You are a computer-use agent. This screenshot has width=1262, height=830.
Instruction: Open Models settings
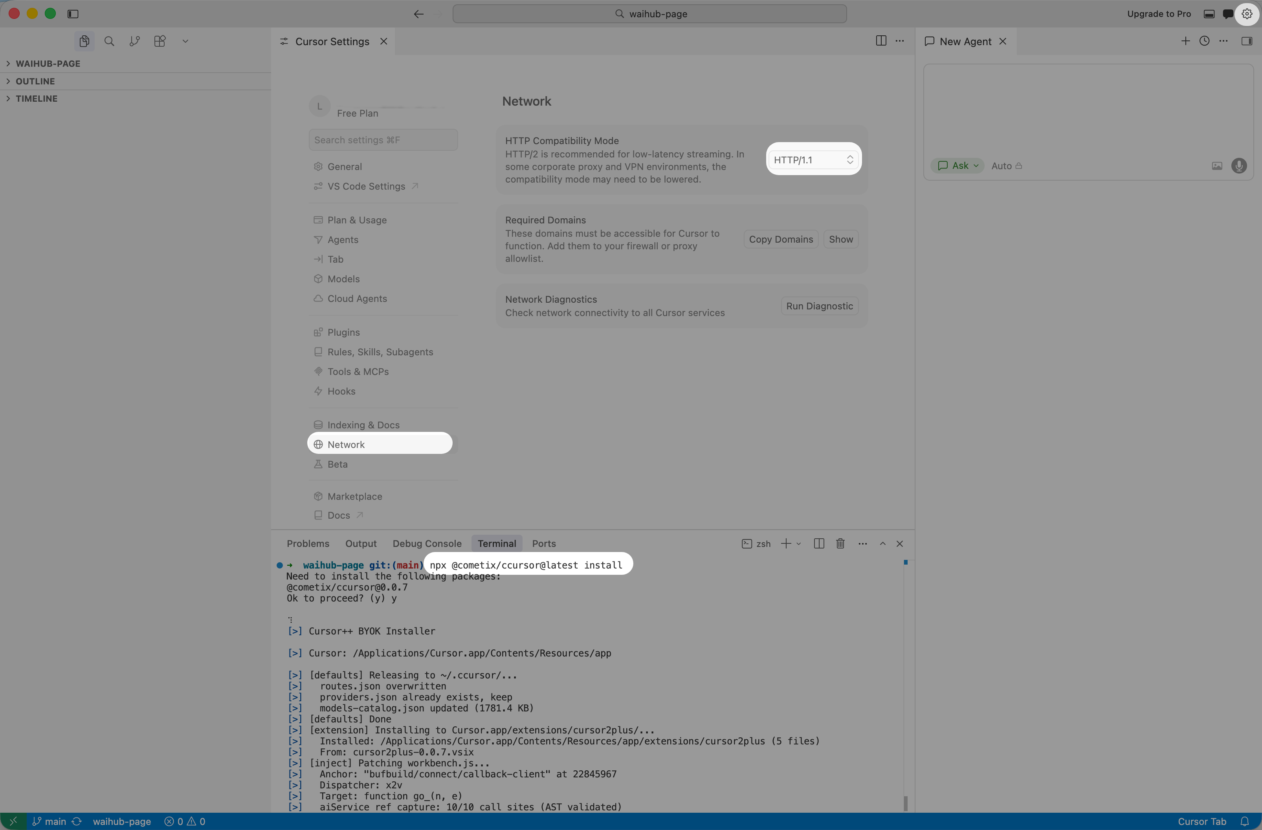(x=383, y=279)
